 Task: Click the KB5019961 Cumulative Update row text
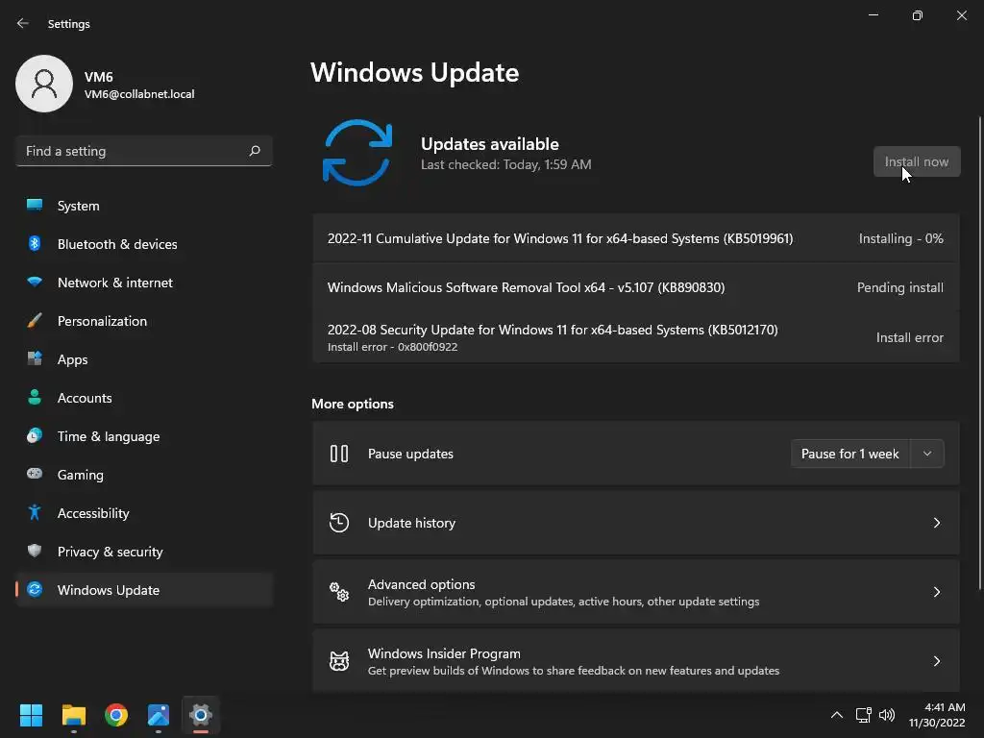[x=560, y=238]
